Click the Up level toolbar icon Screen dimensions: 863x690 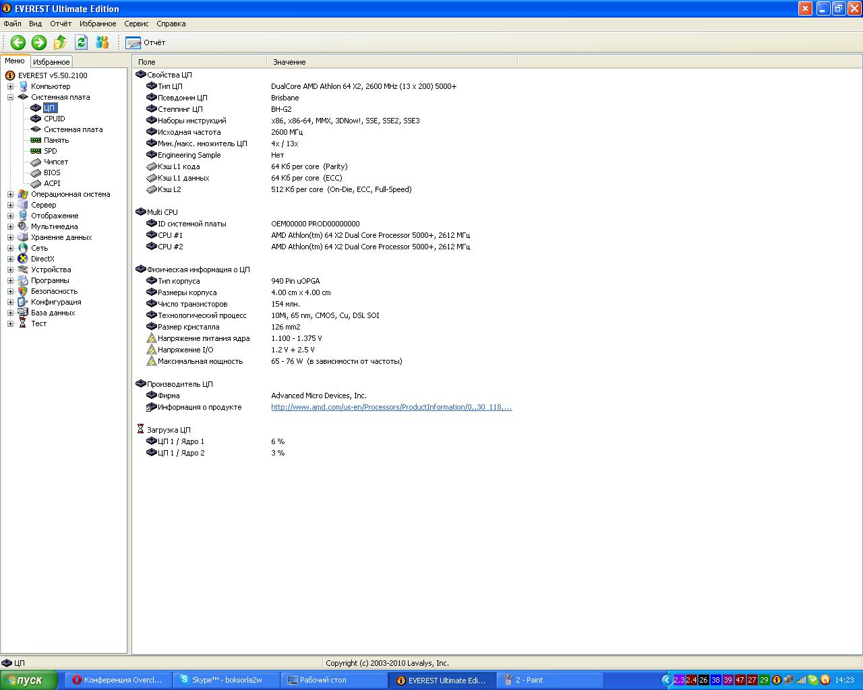tap(60, 42)
